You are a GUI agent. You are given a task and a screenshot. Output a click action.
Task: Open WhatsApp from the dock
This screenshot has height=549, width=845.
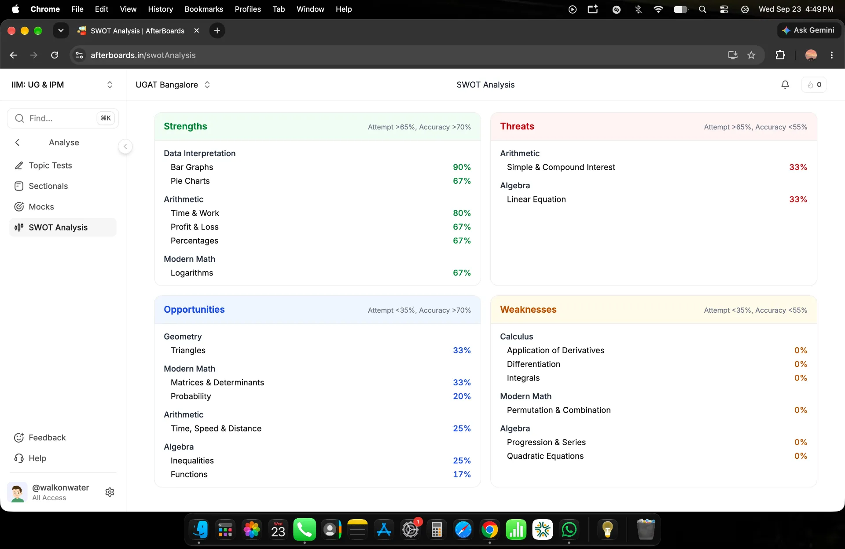[569, 530]
